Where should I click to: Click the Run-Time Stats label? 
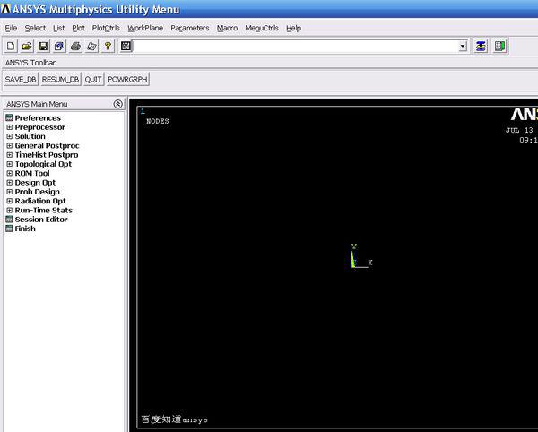pyautogui.click(x=44, y=211)
